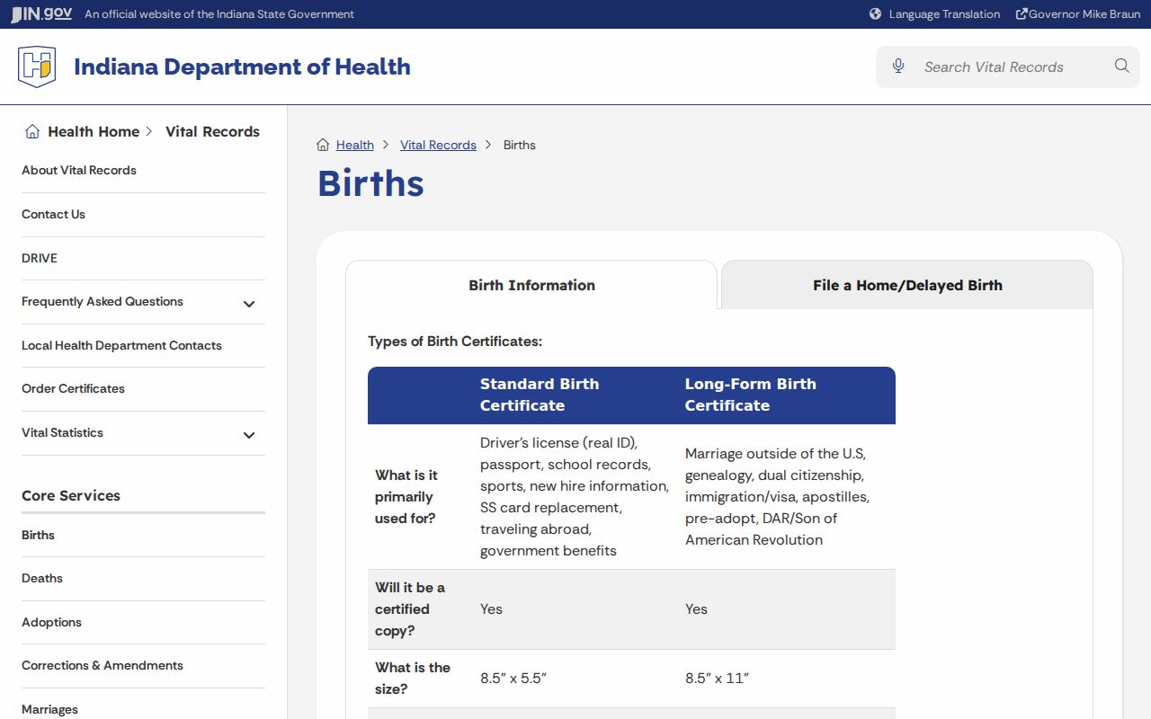Click the Health breadcrumb link
The height and width of the screenshot is (719, 1151).
[355, 145]
